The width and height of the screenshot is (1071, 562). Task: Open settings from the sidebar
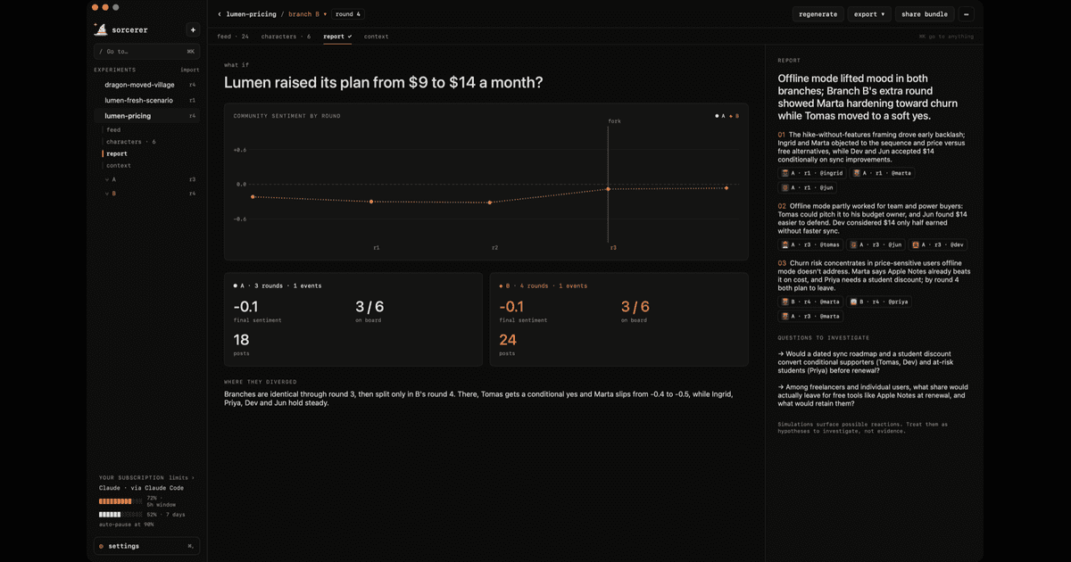pyautogui.click(x=146, y=546)
